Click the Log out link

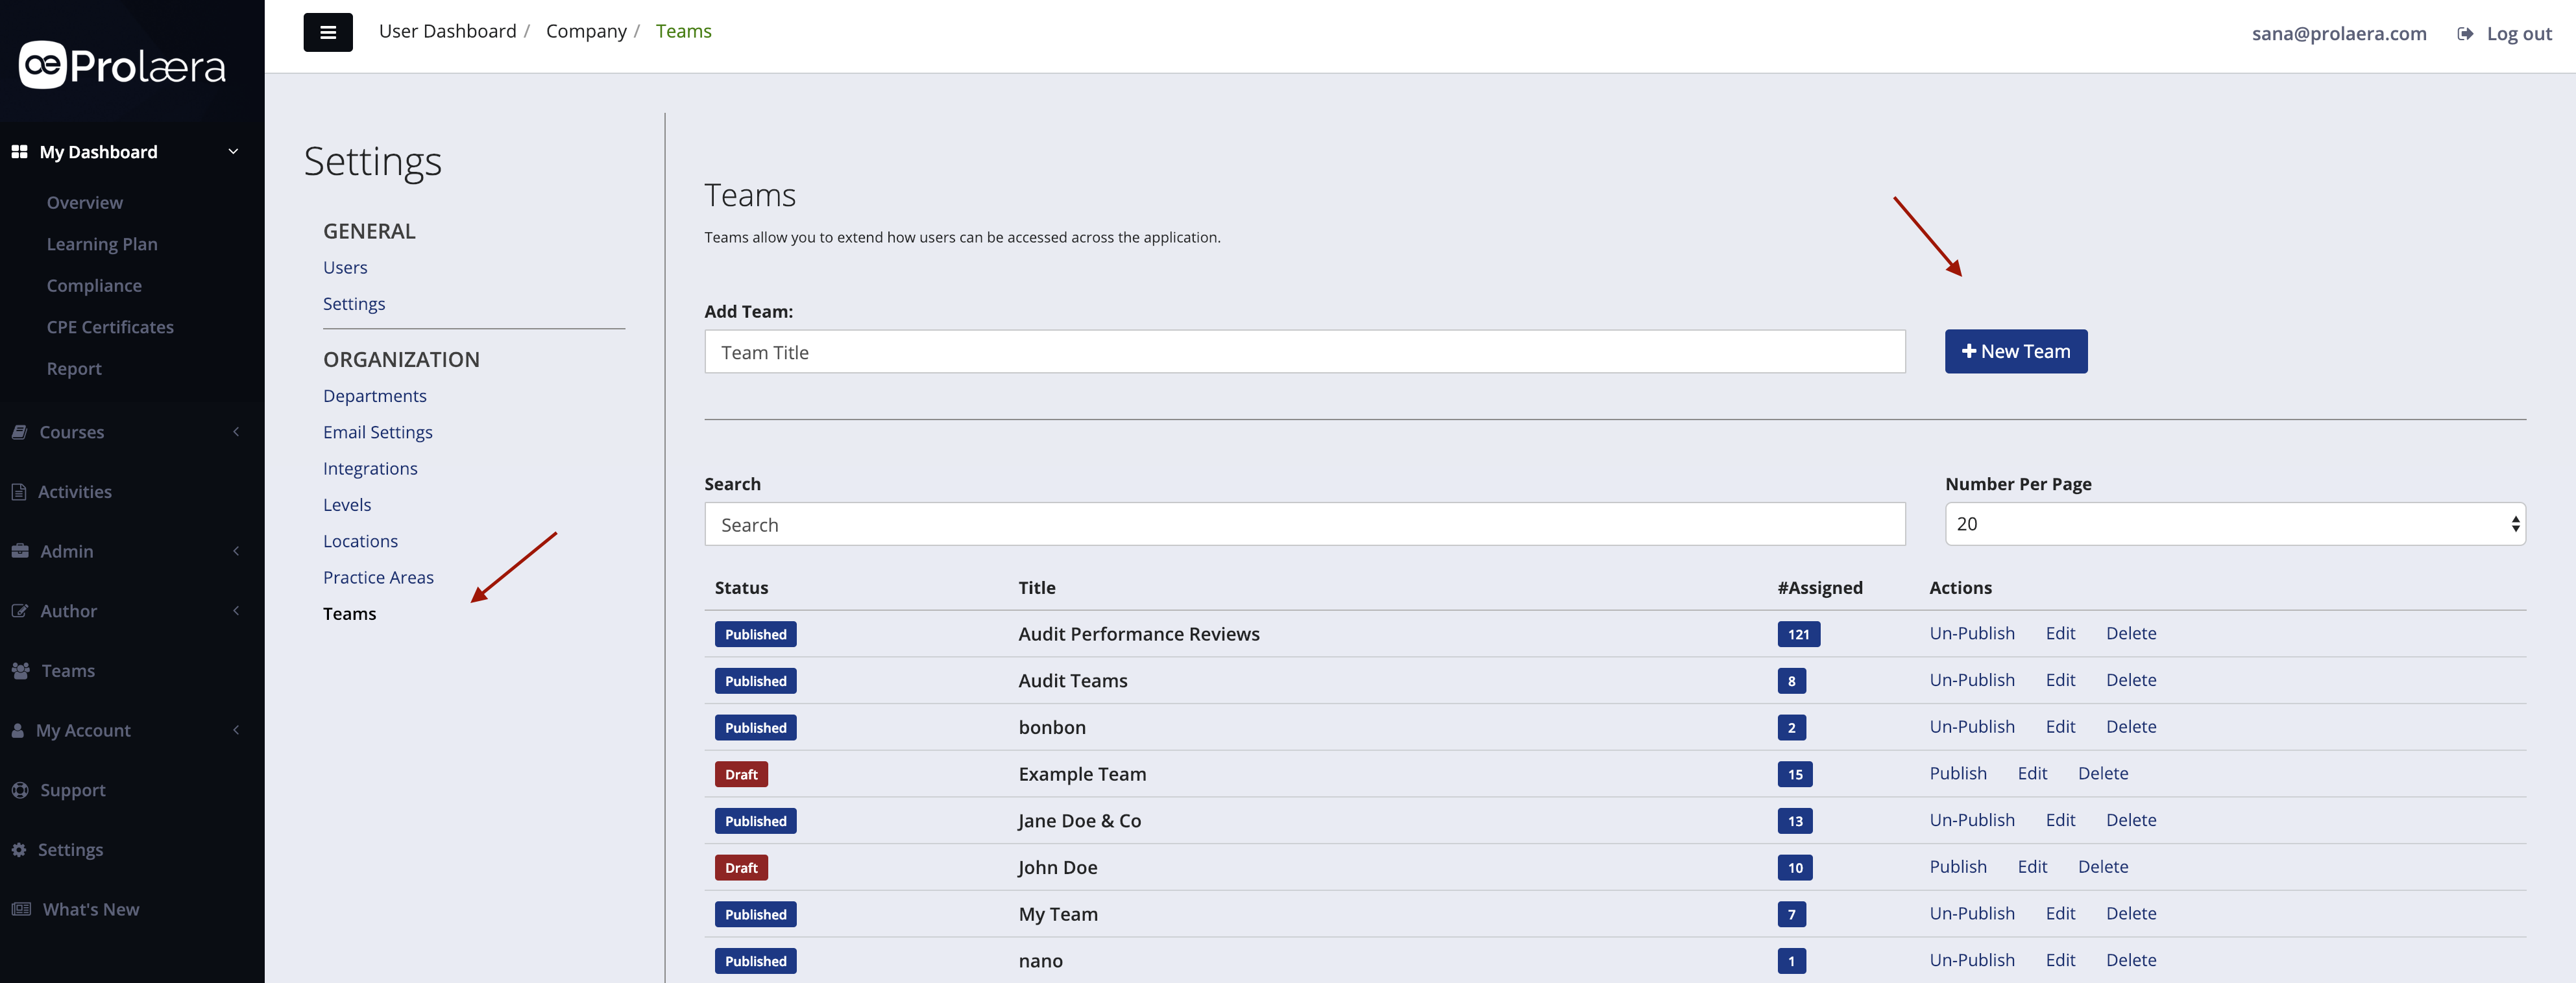2519,34
